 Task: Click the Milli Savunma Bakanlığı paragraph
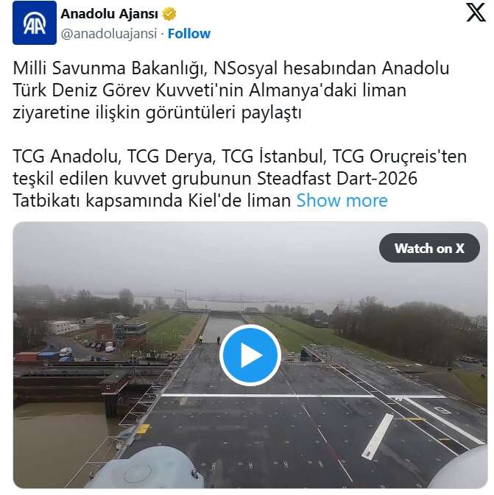230,90
